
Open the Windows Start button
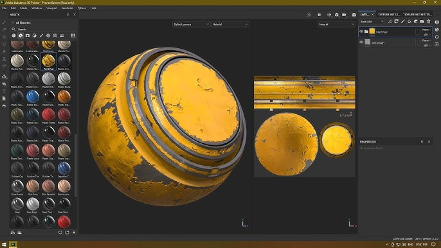click(4, 244)
